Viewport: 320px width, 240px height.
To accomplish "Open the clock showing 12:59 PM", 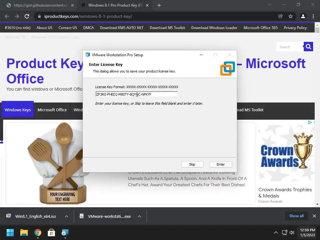I will (x=307, y=232).
